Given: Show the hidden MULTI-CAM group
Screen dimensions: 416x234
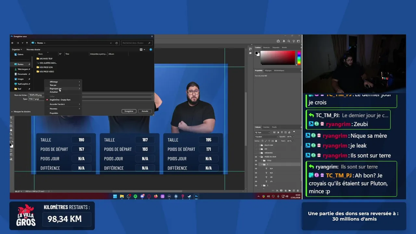Looking at the screenshot, I should pos(256,145).
